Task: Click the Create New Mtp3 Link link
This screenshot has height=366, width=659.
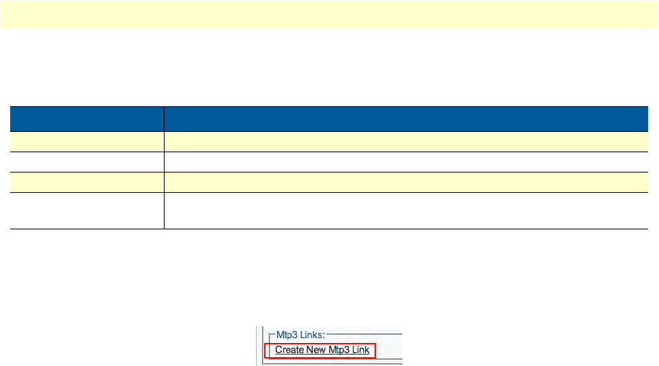Action: click(322, 350)
